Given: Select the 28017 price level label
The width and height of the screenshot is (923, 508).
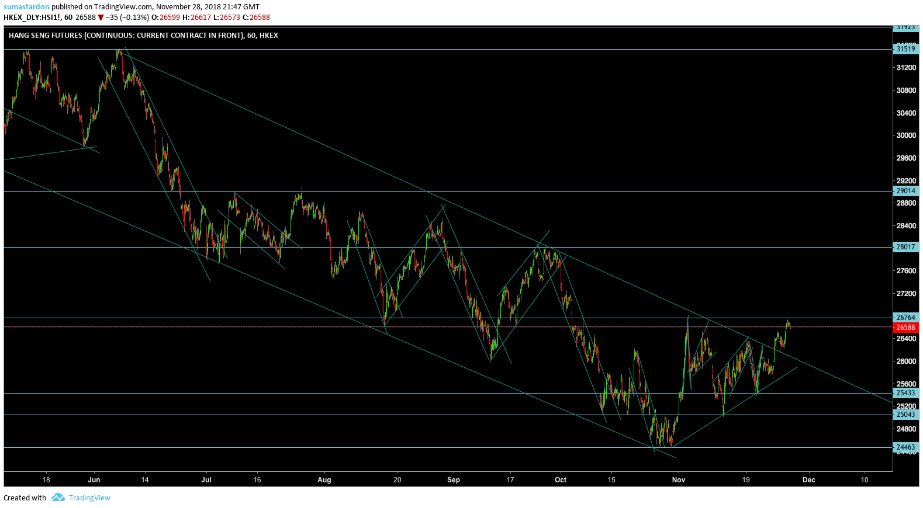Looking at the screenshot, I should [x=906, y=247].
